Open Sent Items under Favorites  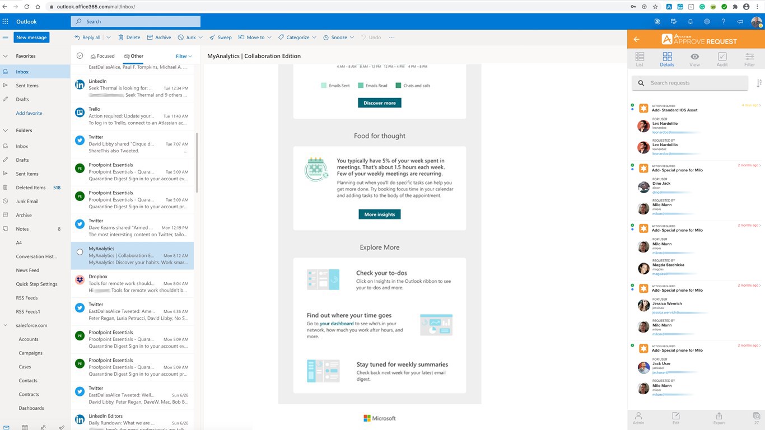pyautogui.click(x=35, y=86)
